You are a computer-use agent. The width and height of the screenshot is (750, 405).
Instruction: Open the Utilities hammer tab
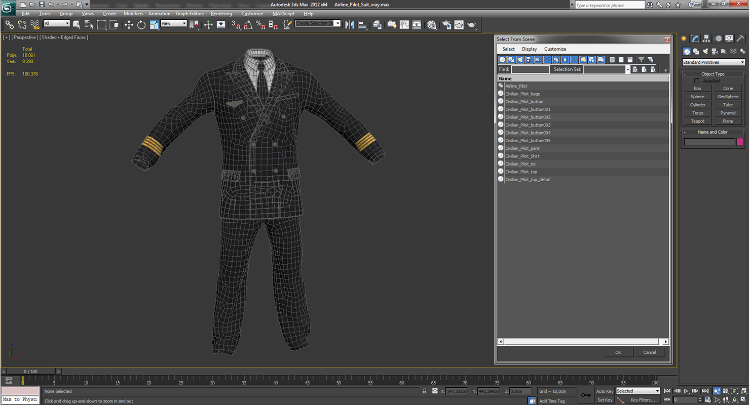[x=740, y=38]
